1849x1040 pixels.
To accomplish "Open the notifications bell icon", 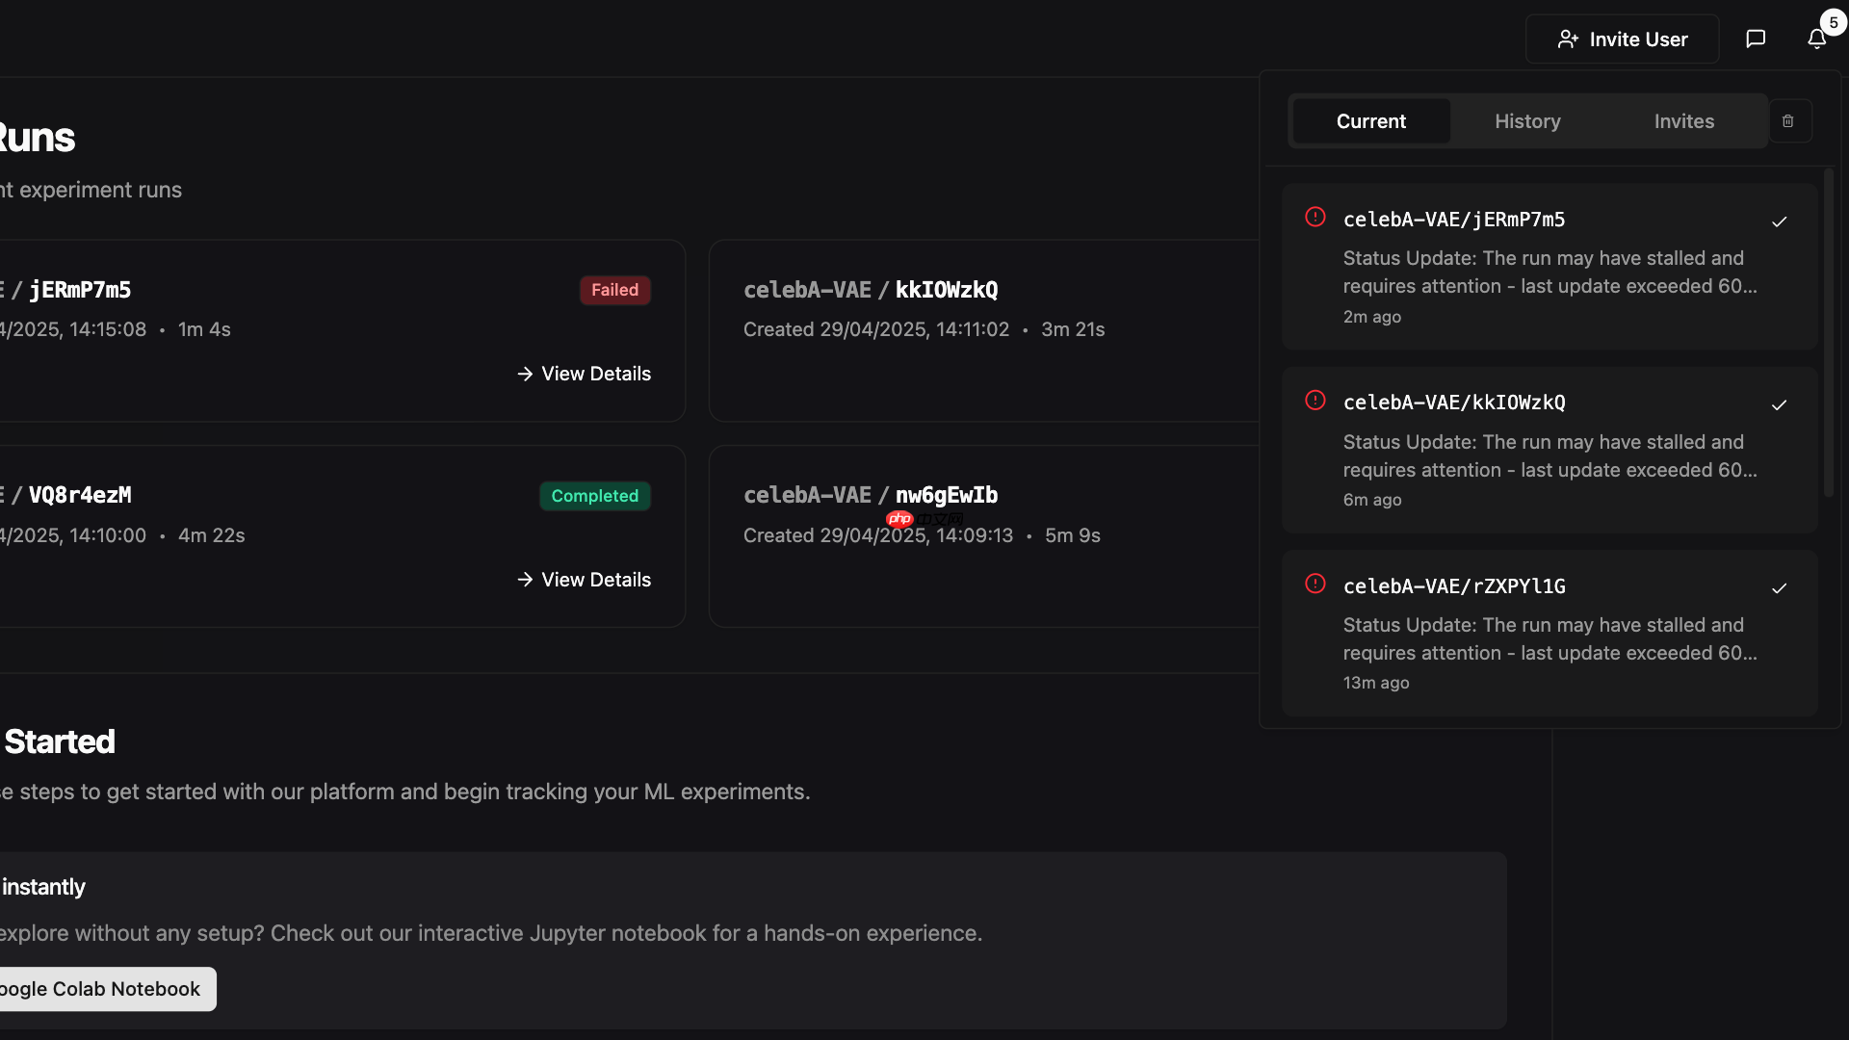I will pyautogui.click(x=1817, y=39).
